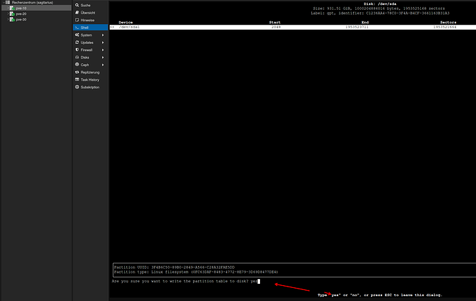This screenshot has height=301, width=476.
Task: Click the magnifier icon beside Suche
Action: click(77, 5)
